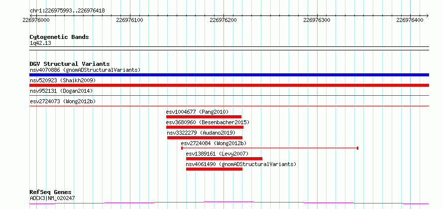This screenshot has width=443, height=209.
Task: Click ruler position 226976400
Action: (410, 20)
